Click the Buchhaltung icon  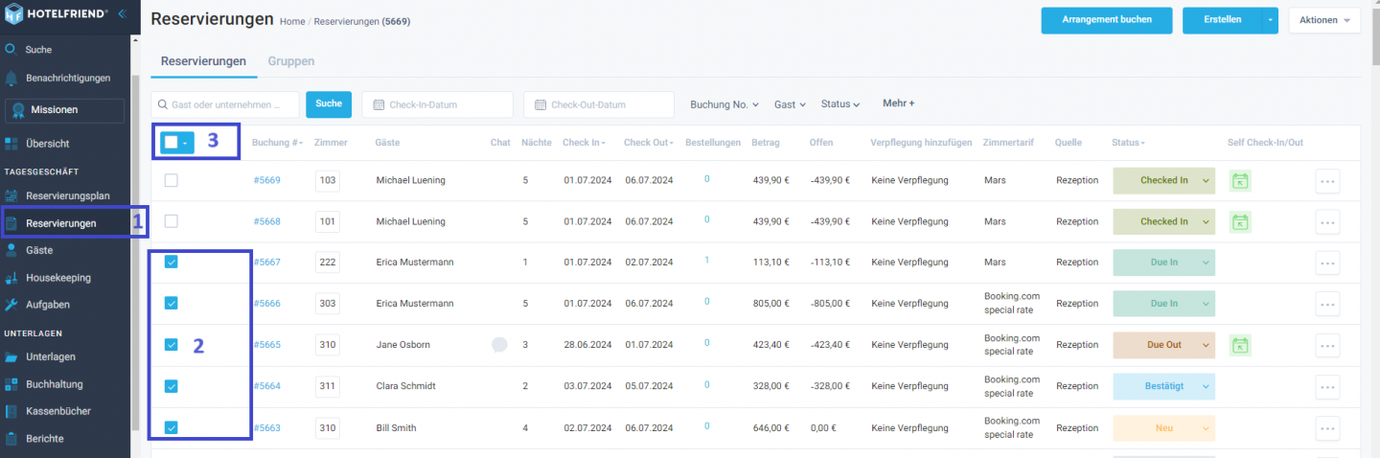coord(11,384)
